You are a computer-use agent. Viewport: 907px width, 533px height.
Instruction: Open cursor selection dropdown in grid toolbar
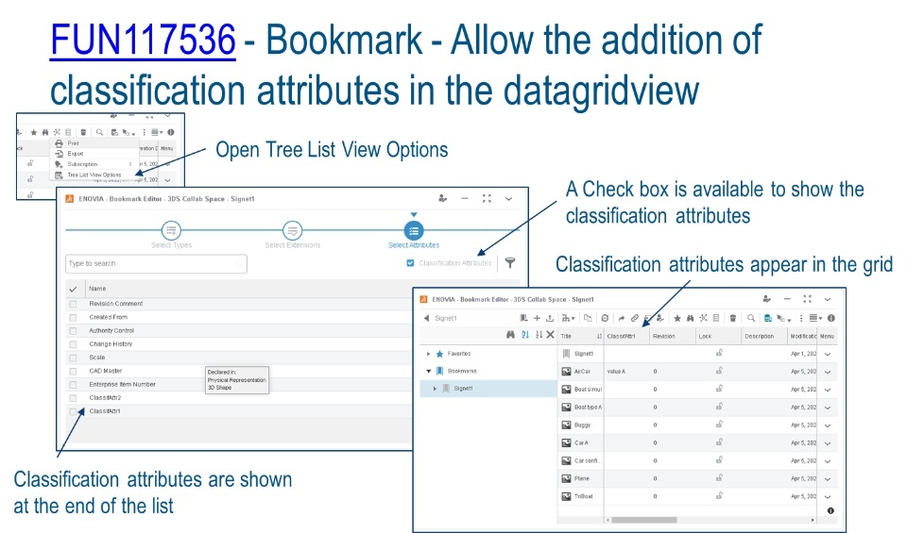784,318
